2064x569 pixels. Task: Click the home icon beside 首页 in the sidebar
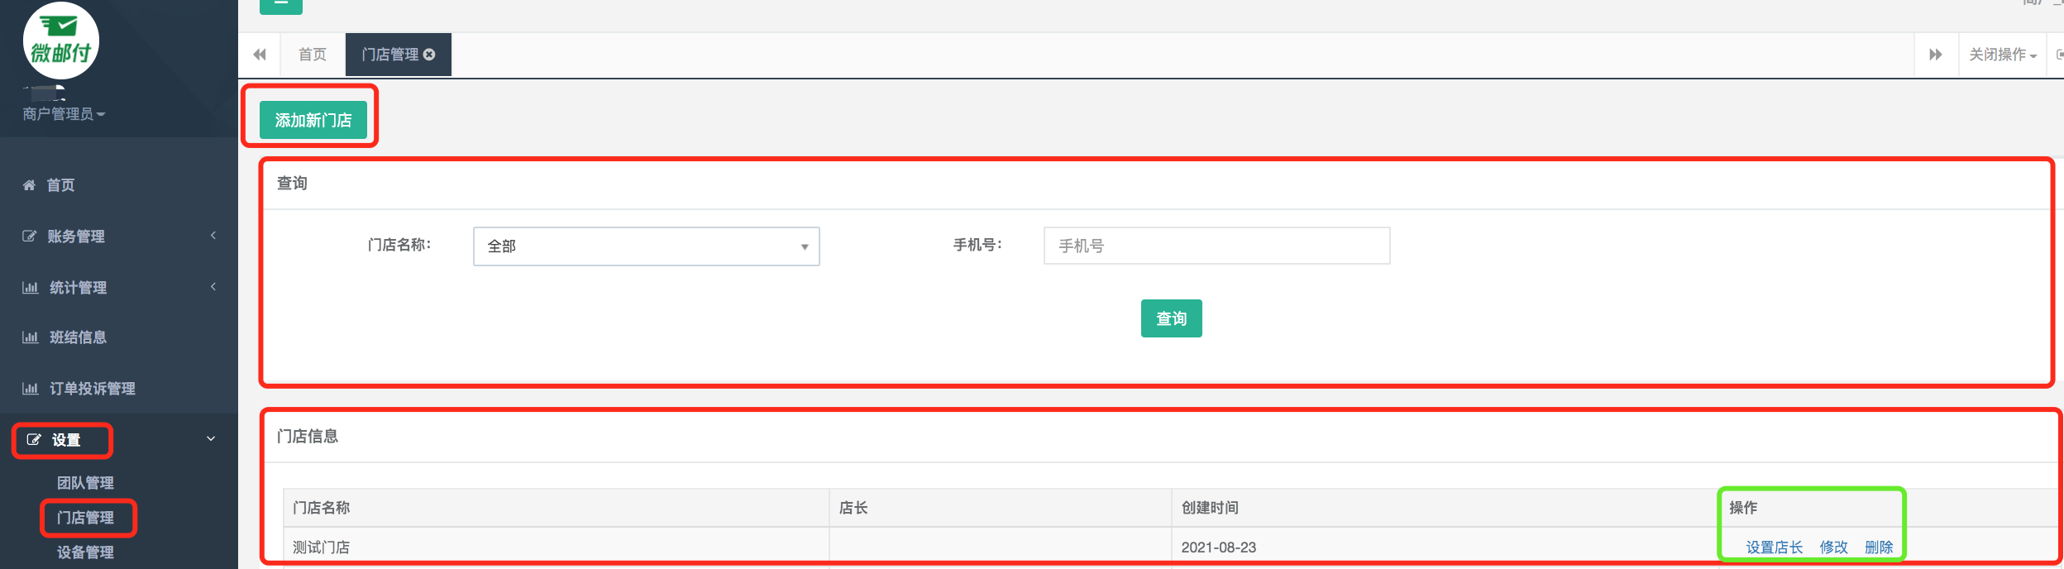(29, 185)
